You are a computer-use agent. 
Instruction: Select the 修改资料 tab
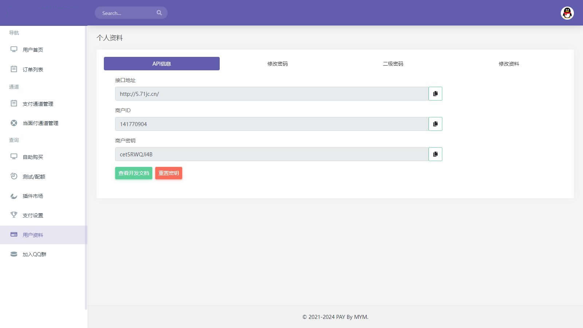pyautogui.click(x=509, y=64)
